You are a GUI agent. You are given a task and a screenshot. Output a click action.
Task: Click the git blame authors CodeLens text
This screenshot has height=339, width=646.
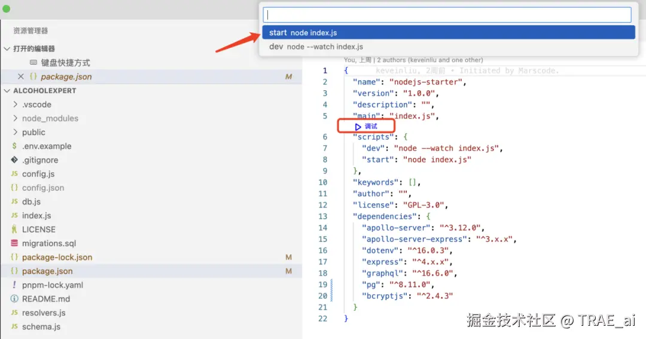click(x=413, y=60)
